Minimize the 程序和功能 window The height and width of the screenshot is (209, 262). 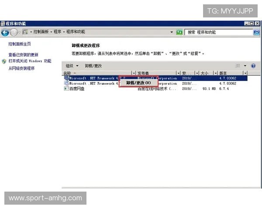(x=246, y=24)
